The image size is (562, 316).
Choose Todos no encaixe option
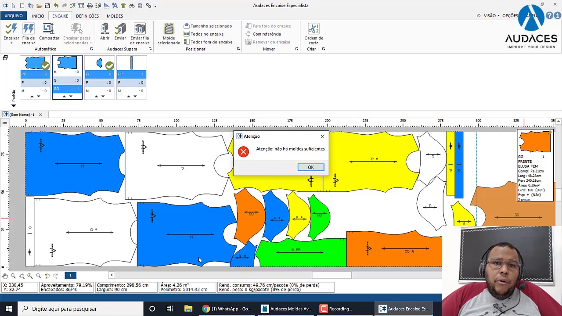coord(204,34)
